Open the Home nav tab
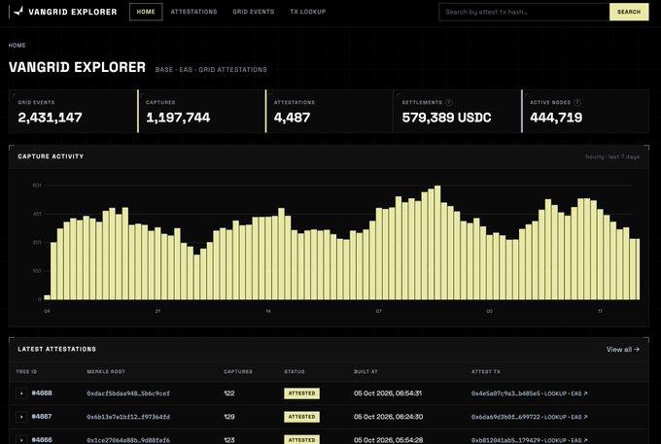This screenshot has width=661, height=444. (x=146, y=12)
